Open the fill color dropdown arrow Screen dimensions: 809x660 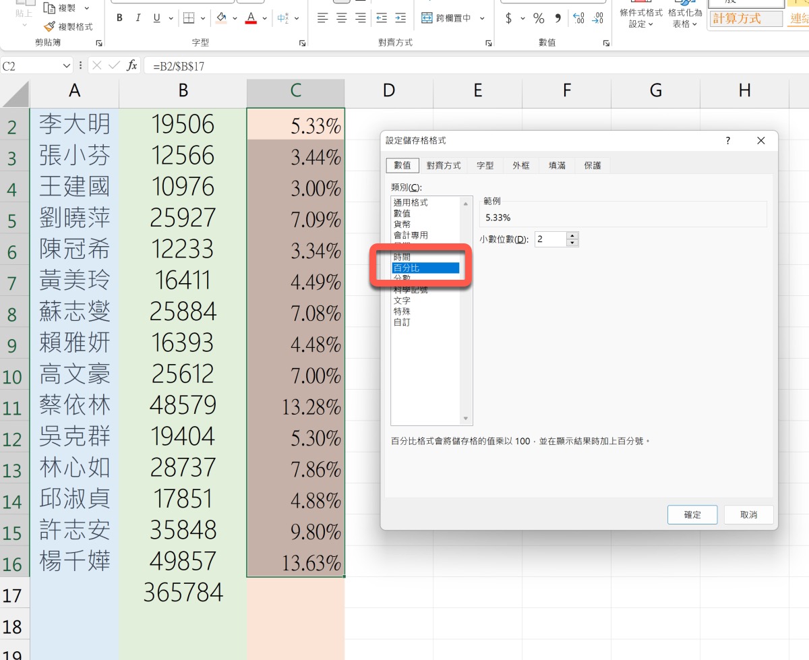[236, 18]
